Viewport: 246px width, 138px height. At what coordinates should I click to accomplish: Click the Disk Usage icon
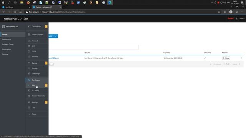point(29,74)
